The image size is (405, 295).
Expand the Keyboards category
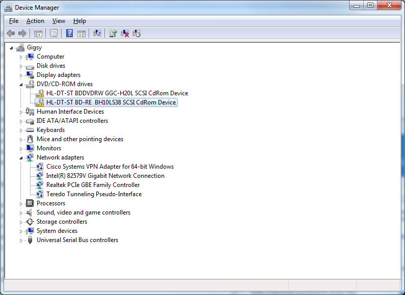click(21, 130)
